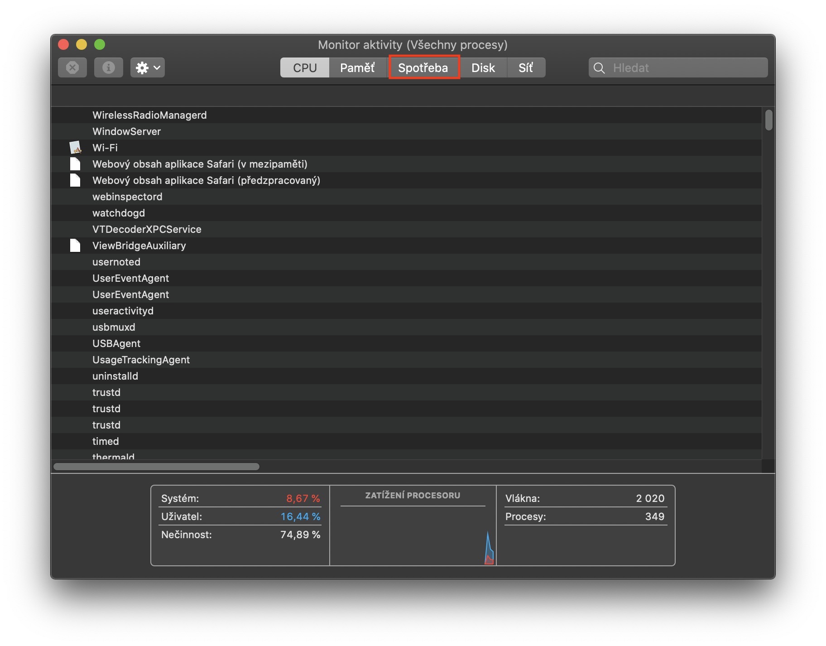Select the ViewBridgeAuxiliary process name

pos(139,246)
